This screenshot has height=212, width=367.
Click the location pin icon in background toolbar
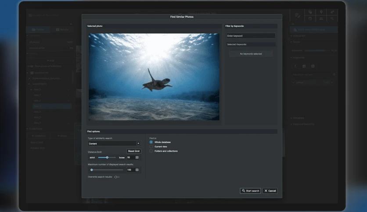pos(321,12)
